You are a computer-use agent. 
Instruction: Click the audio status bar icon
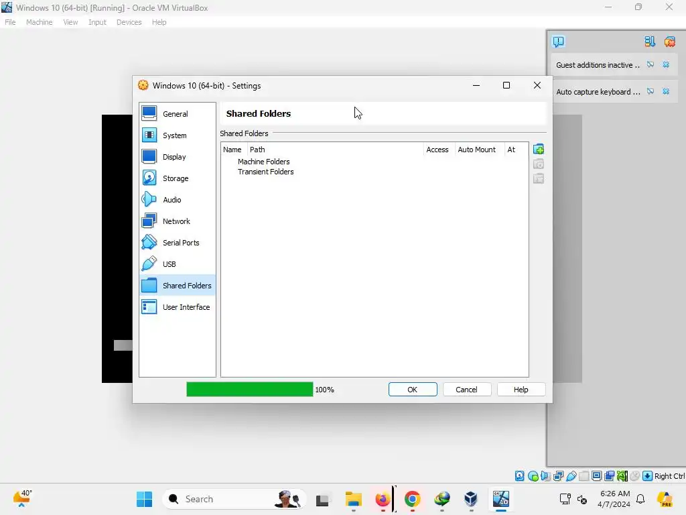coord(545,476)
